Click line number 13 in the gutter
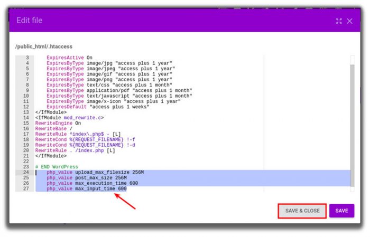 (x=26, y=112)
